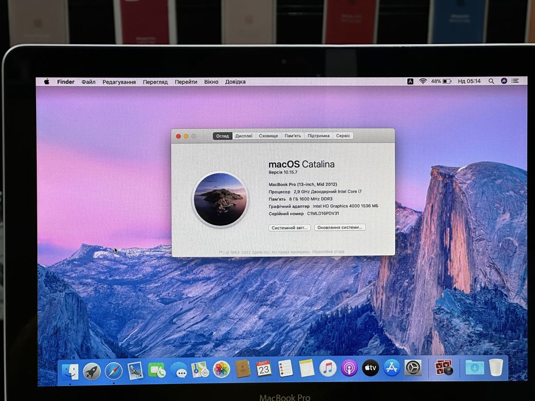Viewport: 535px width, 401px height.
Task: Open Siri from menu bar
Action: pos(503,81)
